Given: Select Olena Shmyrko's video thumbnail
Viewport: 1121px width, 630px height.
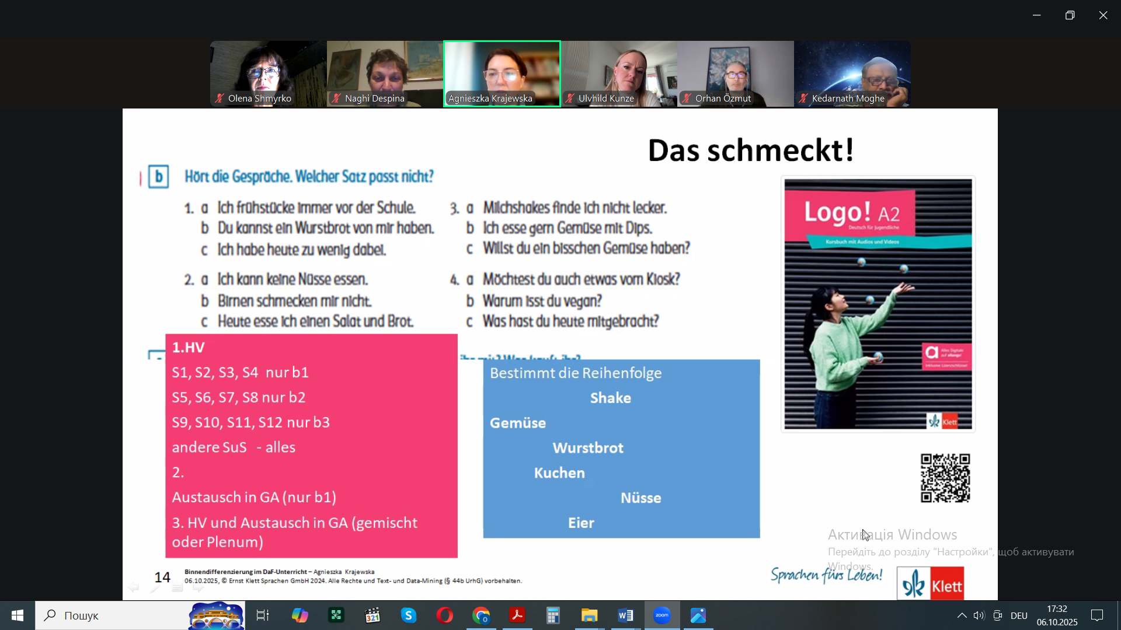Looking at the screenshot, I should (268, 73).
